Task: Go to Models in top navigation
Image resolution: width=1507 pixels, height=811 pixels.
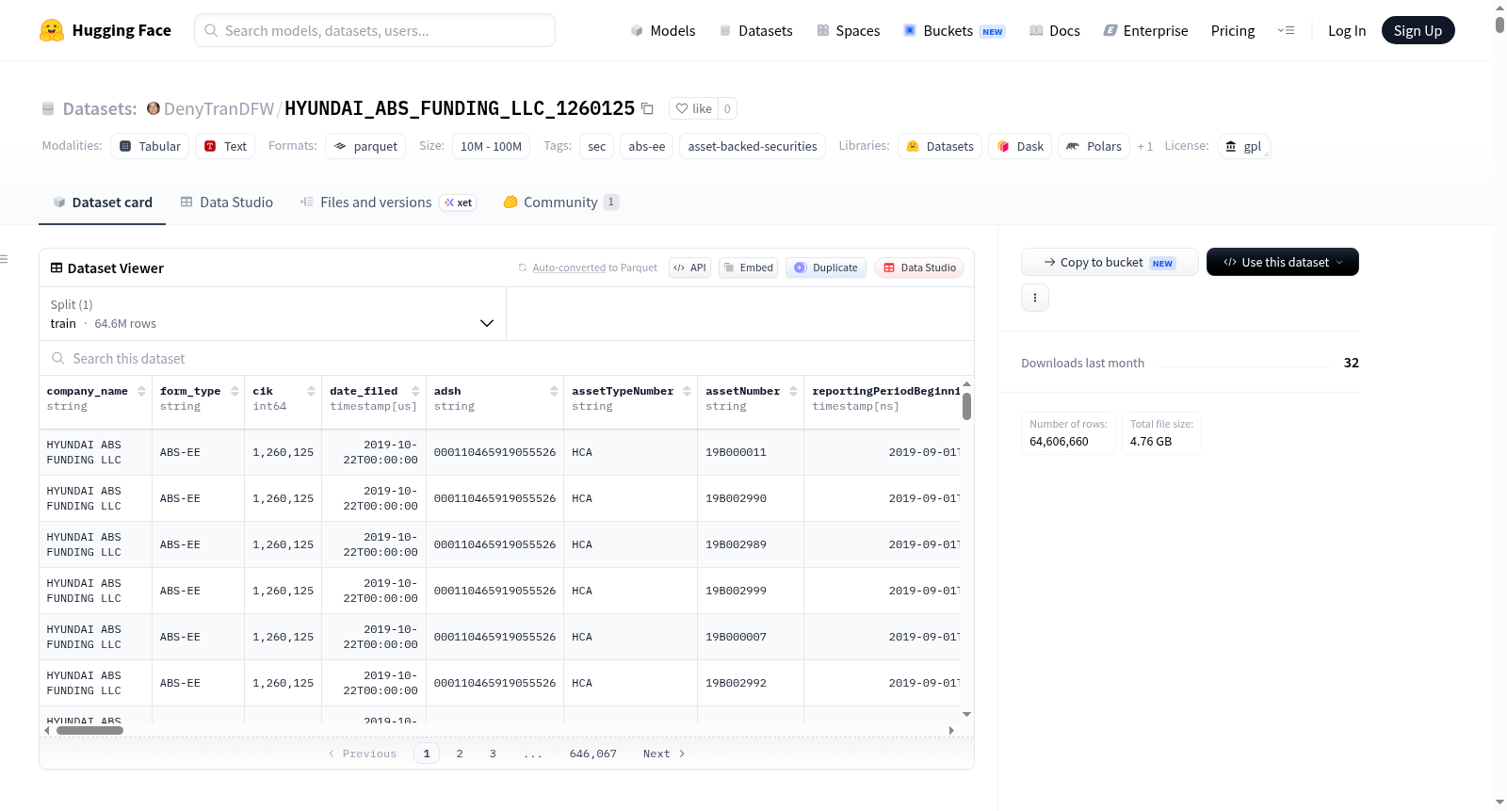Action: [x=663, y=30]
